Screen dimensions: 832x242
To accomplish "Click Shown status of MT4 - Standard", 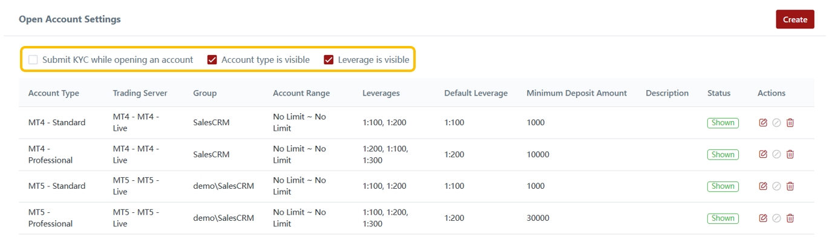I will pyautogui.click(x=722, y=123).
